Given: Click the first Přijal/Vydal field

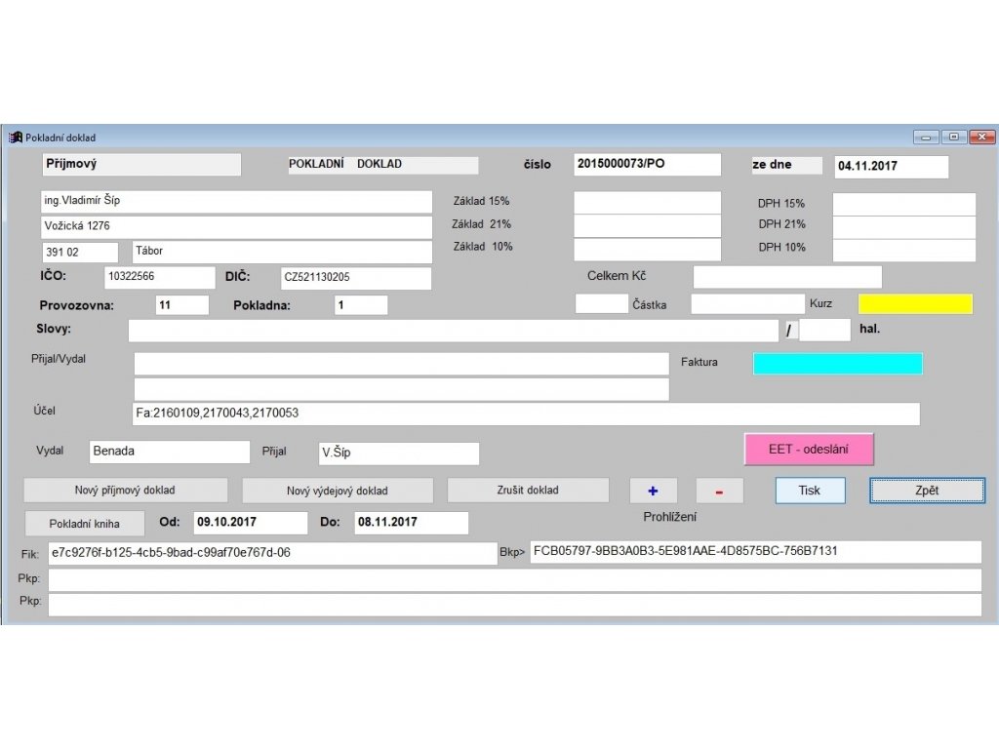Looking at the screenshot, I should tap(401, 364).
